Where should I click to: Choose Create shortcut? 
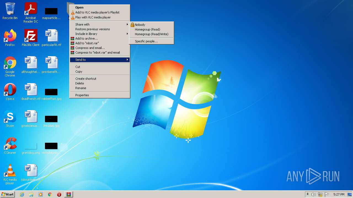[x=100, y=79]
